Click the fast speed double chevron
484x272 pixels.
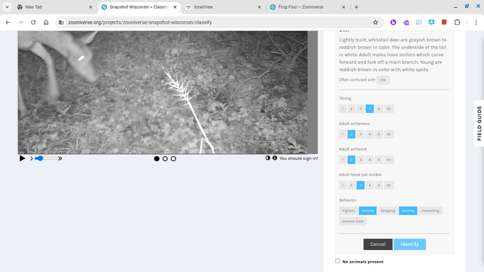tap(60, 159)
